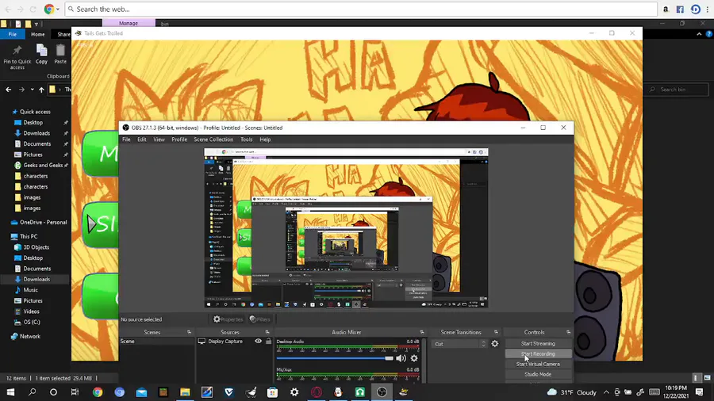The width and height of the screenshot is (714, 401).
Task: Click Search bin field in Explorer
Action: [x=678, y=90]
